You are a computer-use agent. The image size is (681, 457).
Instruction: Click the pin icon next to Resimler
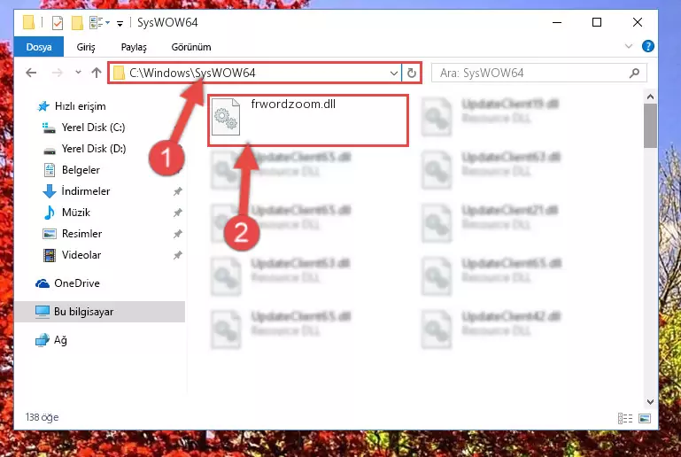[178, 234]
